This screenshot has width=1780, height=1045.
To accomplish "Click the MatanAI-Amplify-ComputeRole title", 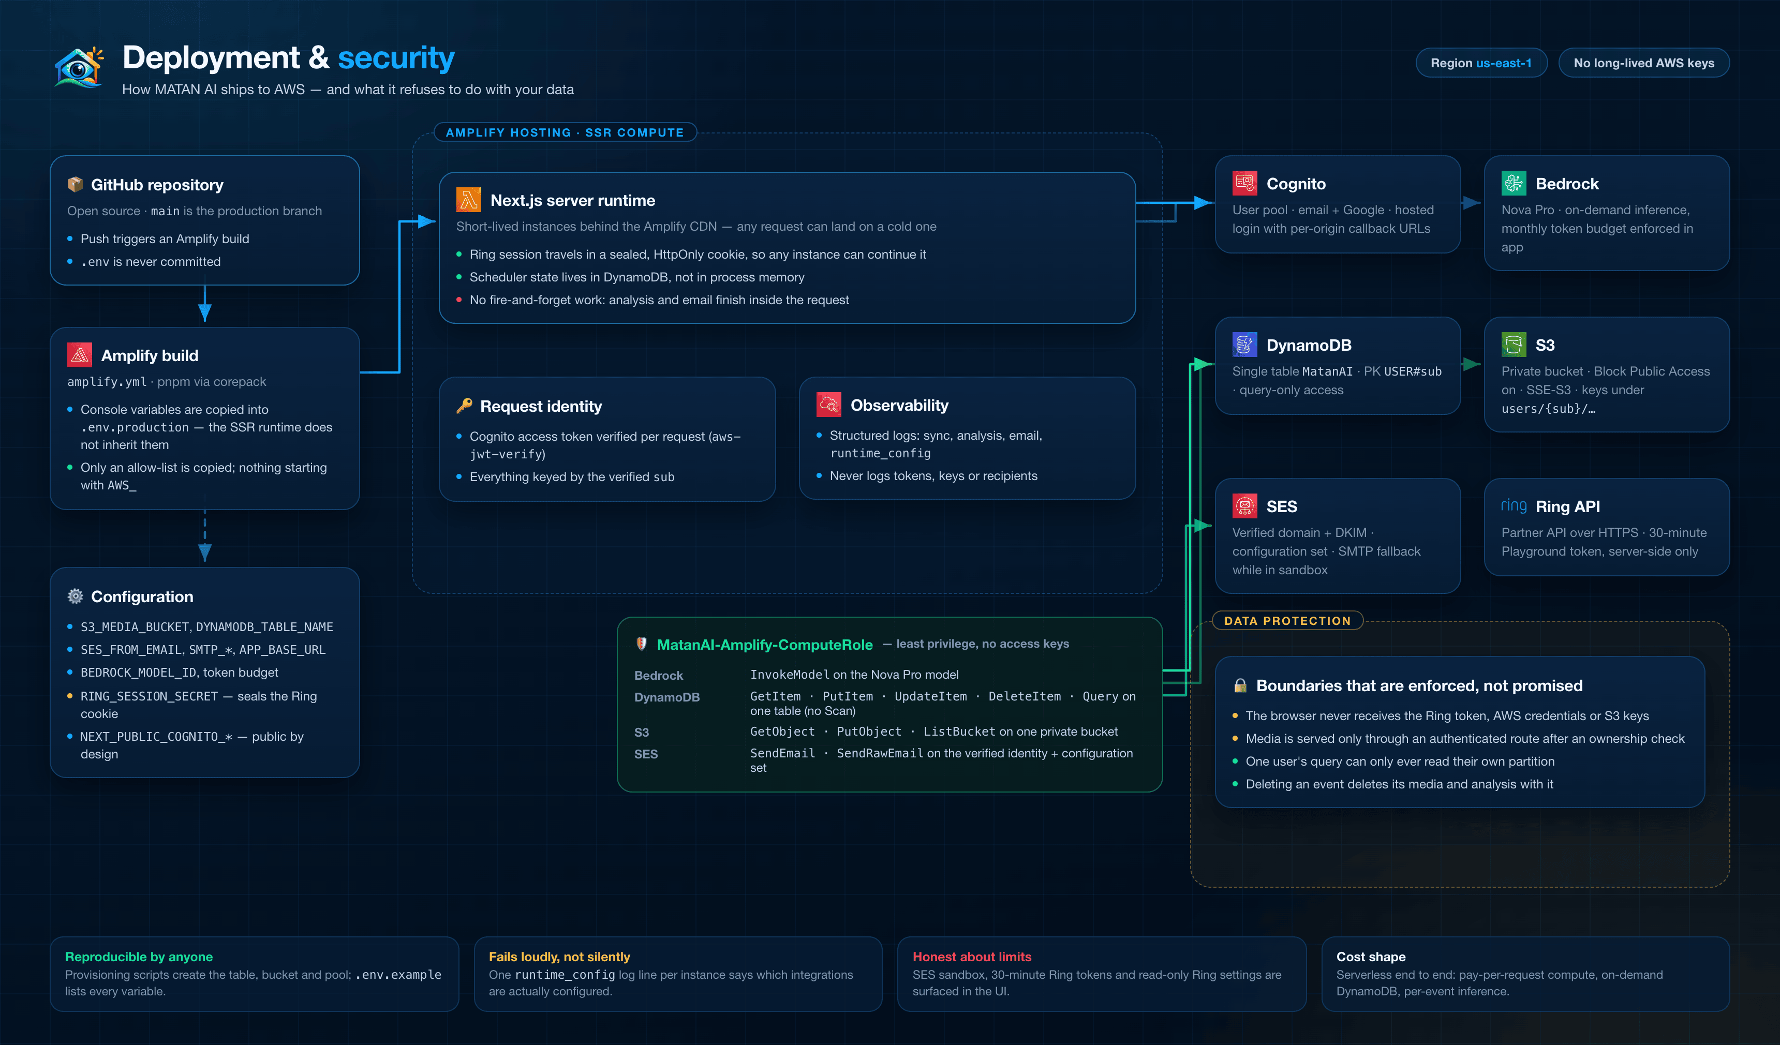I will click(x=764, y=644).
